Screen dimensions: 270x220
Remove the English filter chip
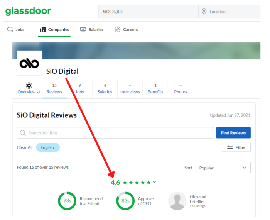coord(48,147)
